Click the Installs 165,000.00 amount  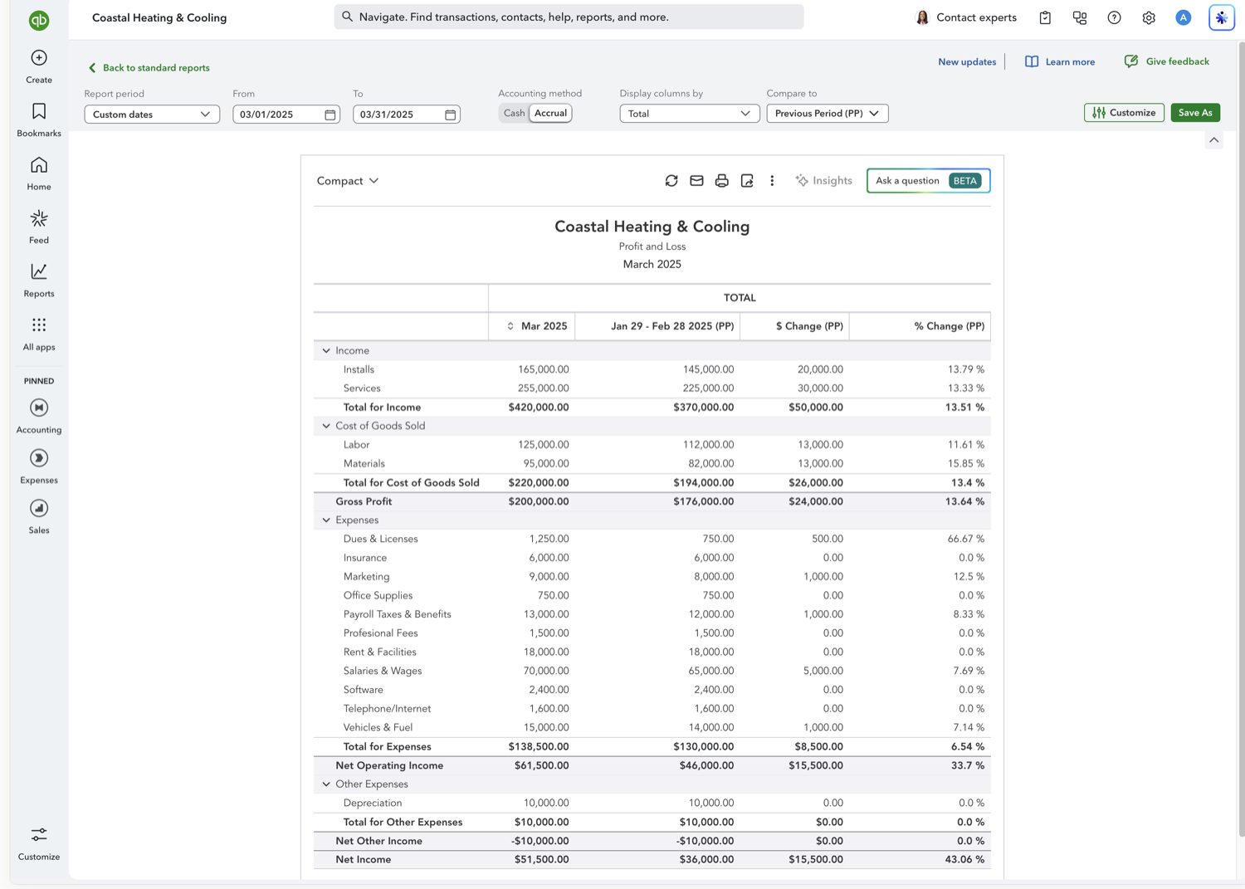pyautogui.click(x=543, y=369)
